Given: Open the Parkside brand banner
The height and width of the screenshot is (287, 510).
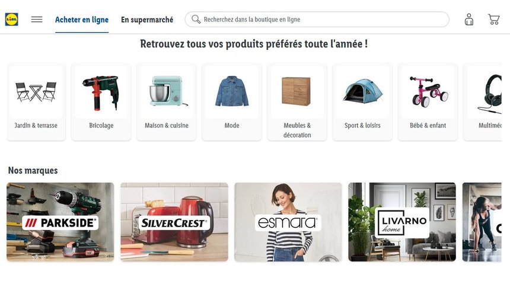Looking at the screenshot, I should tap(60, 222).
